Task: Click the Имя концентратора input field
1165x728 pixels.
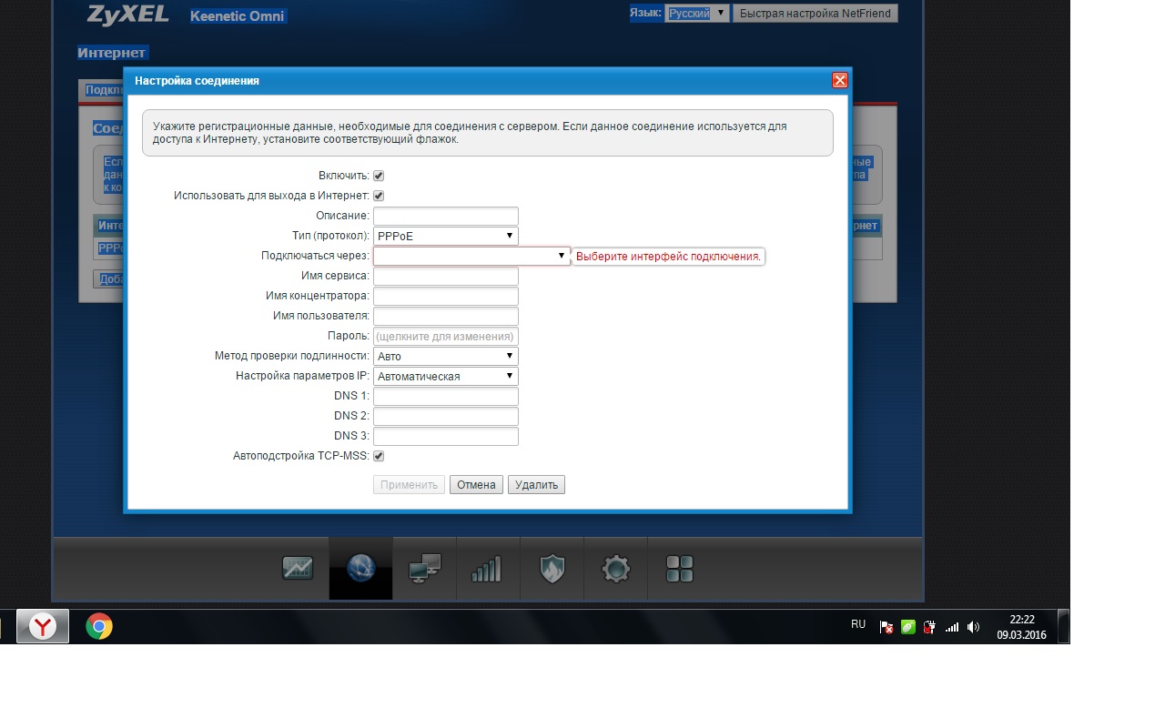Action: (x=446, y=297)
